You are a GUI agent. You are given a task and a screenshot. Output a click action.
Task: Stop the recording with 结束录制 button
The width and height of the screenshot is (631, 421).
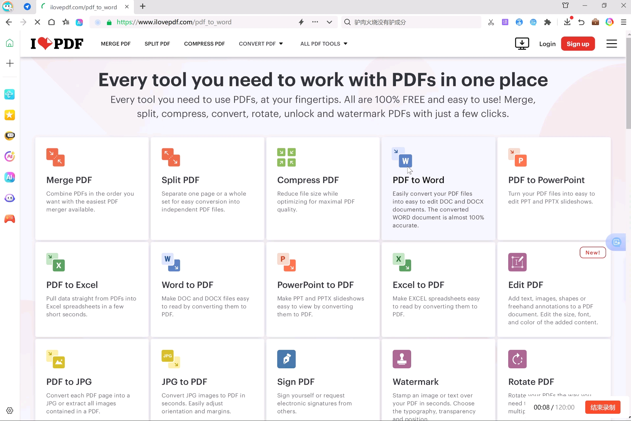pos(603,407)
